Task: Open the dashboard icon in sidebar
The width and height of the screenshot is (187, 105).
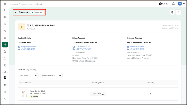Action: [x=5, y=10]
